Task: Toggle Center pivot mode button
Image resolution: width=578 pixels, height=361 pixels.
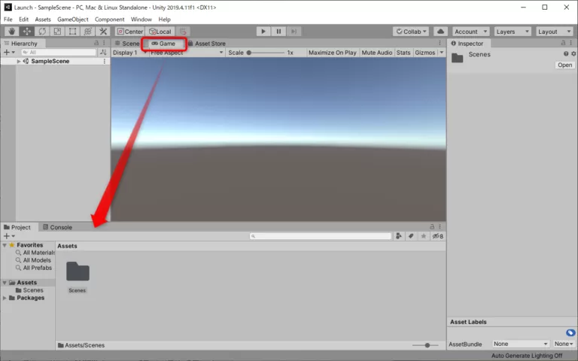Action: click(130, 32)
